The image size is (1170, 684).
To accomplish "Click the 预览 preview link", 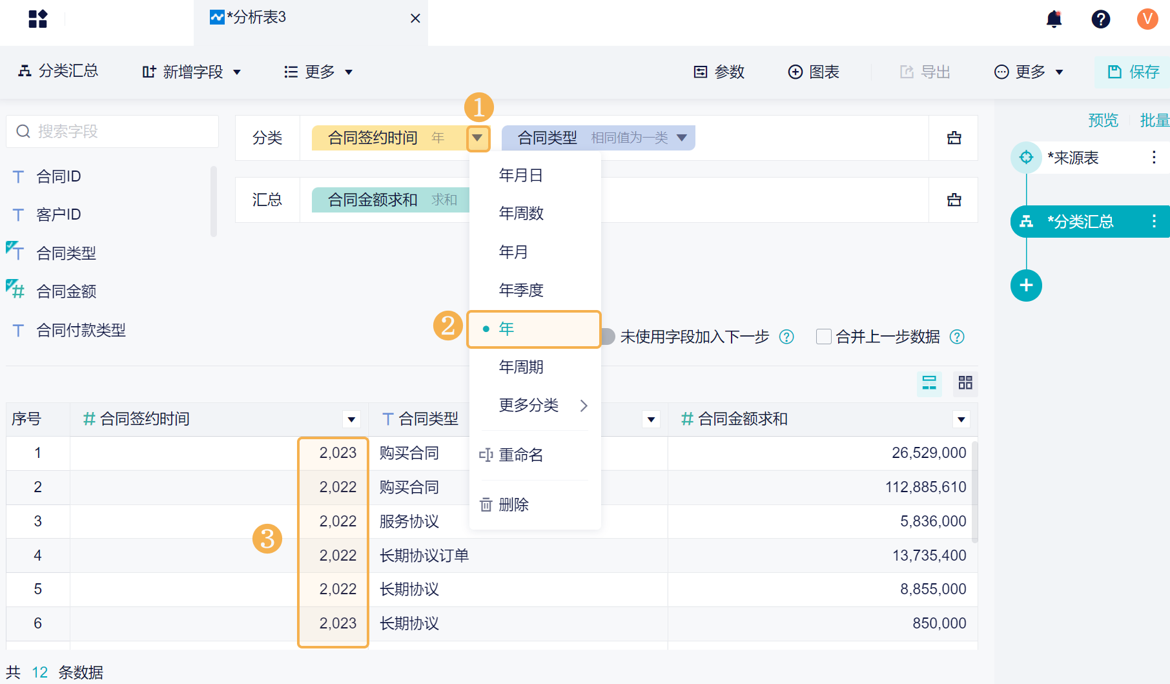I will coord(1103,120).
